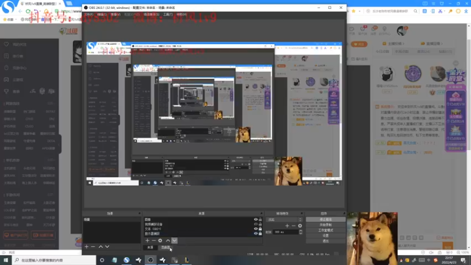
Task: Toggle visibility eye for 视频捕获设备 source
Action: (256, 224)
